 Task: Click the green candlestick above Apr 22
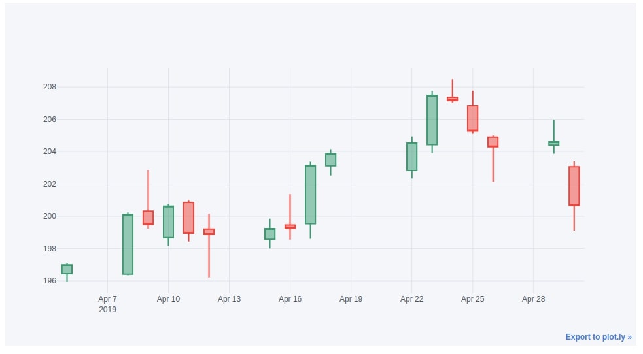[411, 157]
